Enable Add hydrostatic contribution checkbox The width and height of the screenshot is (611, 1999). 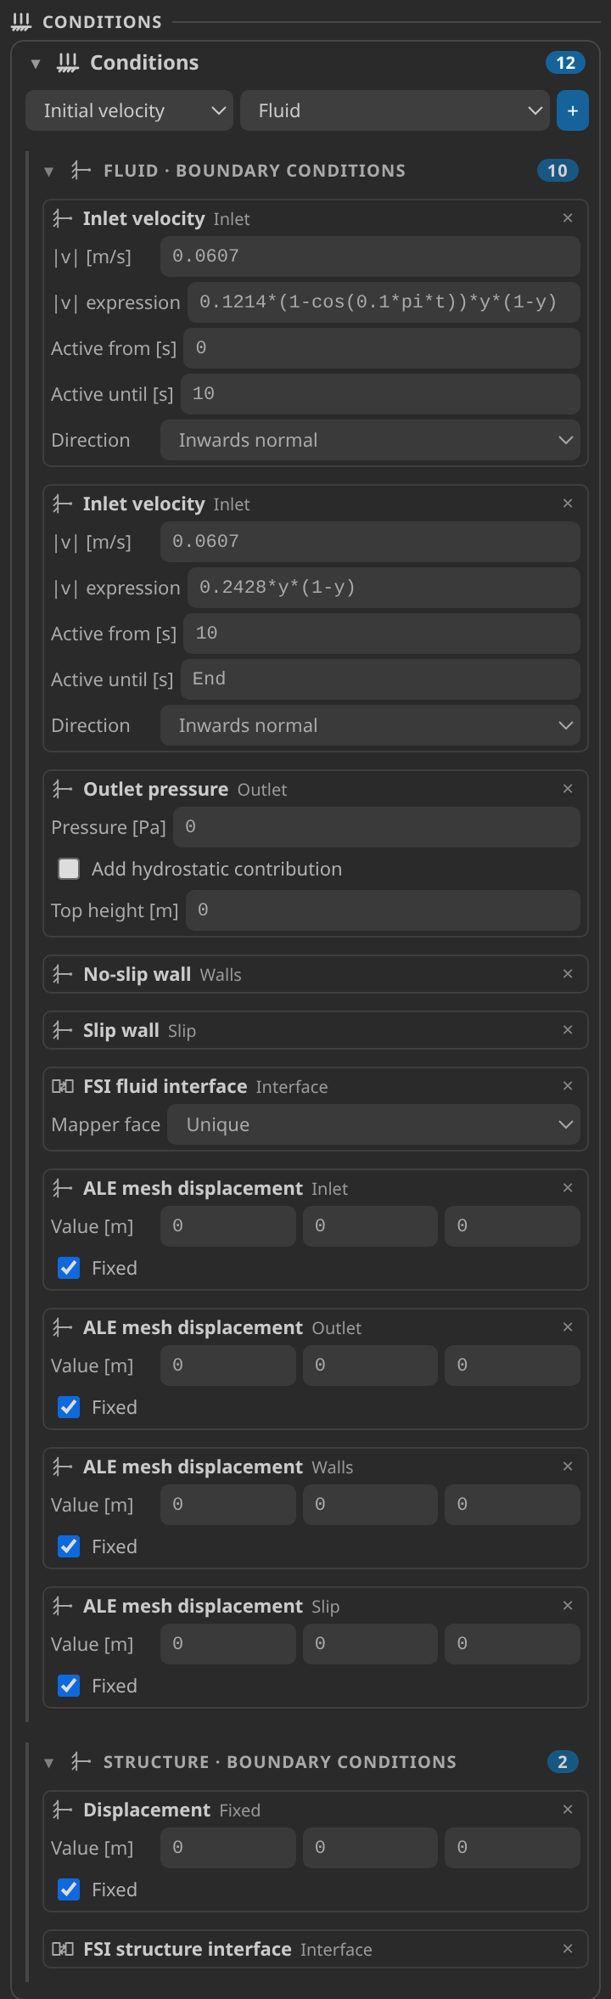pos(69,869)
